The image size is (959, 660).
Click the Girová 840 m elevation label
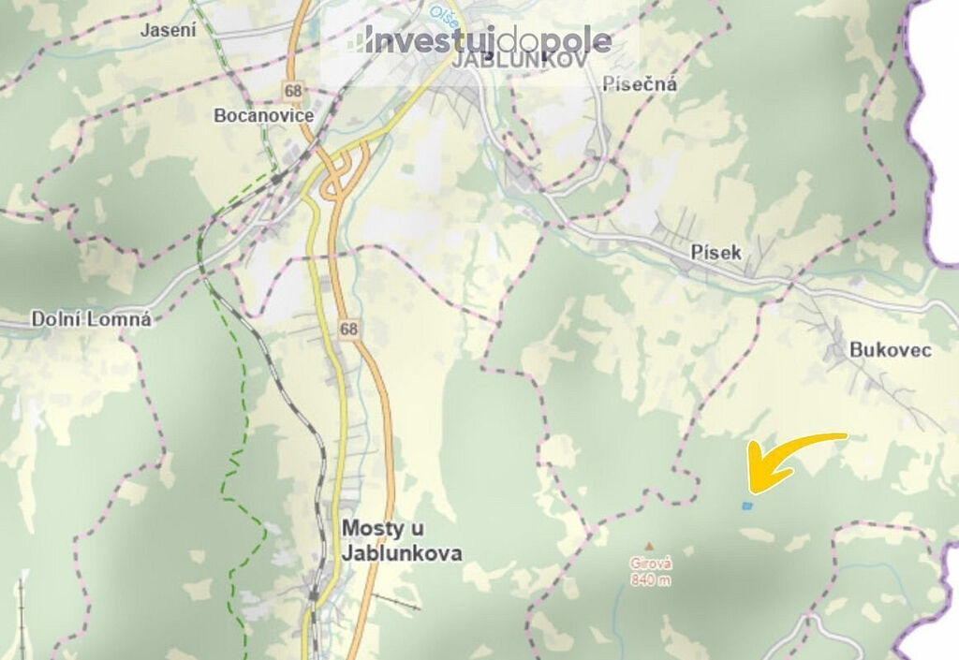652,571
